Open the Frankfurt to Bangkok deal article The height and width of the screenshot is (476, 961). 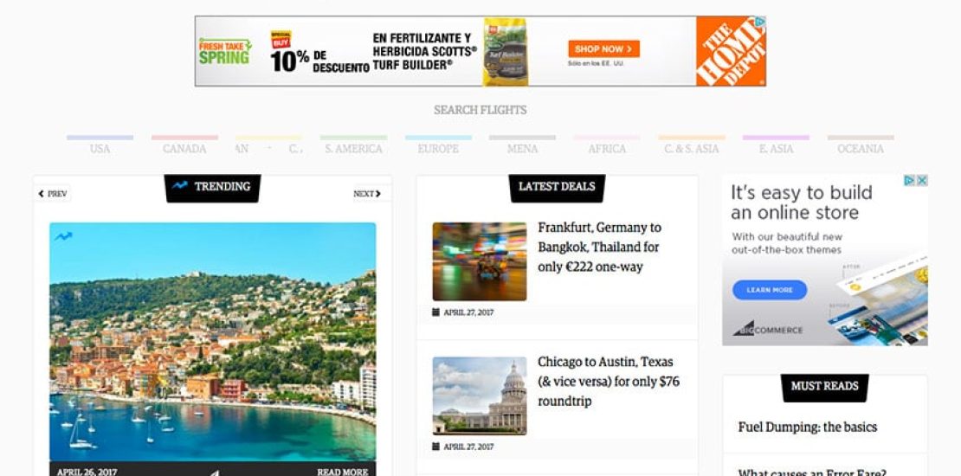(599, 247)
